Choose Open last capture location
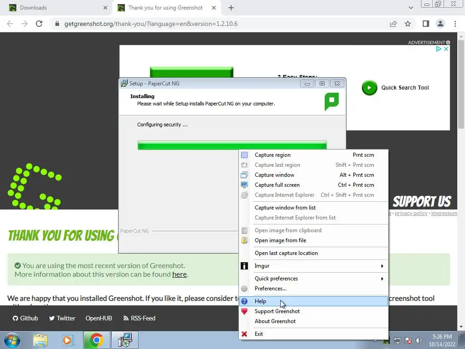Viewport: 465px width, 349px height. (x=313, y=253)
